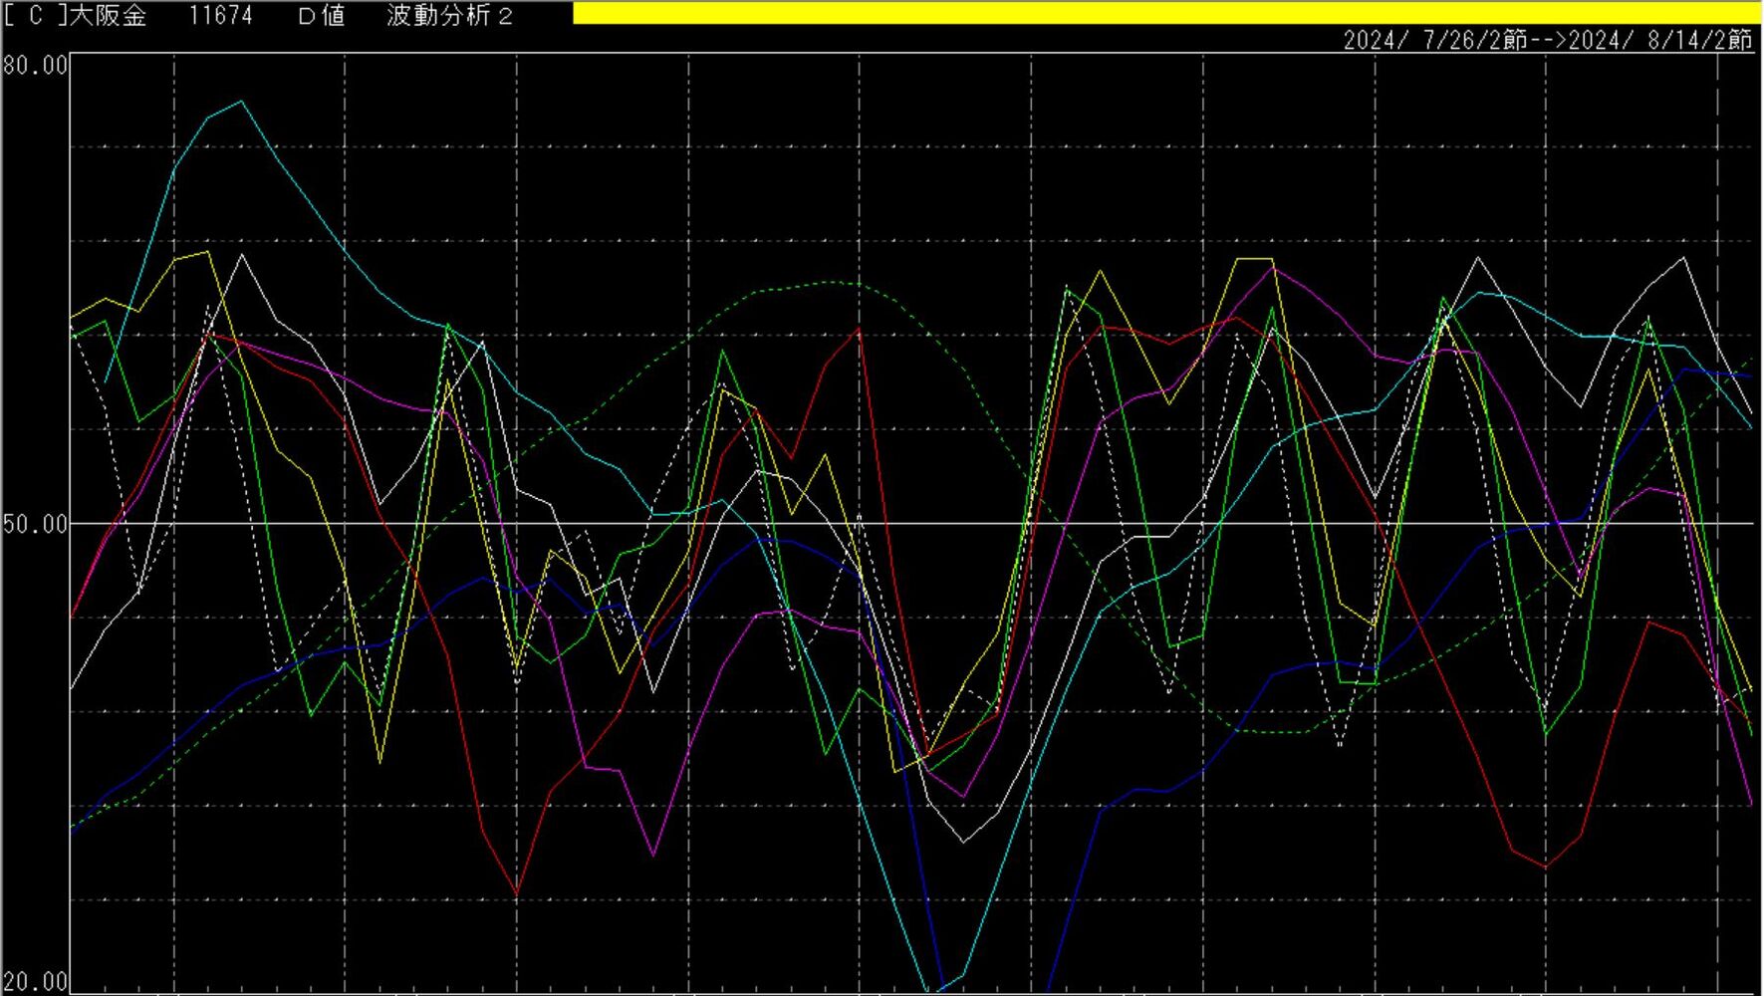Screen dimensions: 1764x996
Task: Click the D値 label in header
Action: [x=321, y=16]
